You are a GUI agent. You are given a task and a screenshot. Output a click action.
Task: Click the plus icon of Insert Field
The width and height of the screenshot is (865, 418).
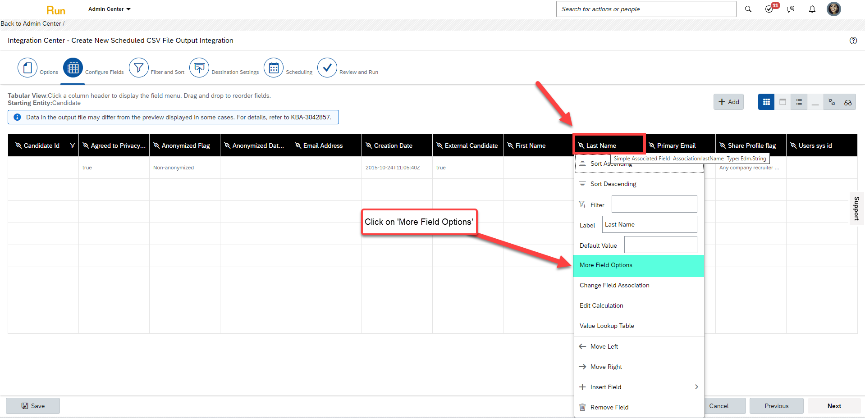click(582, 387)
